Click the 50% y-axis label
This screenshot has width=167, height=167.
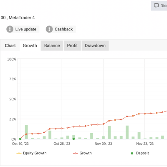tap(13, 99)
